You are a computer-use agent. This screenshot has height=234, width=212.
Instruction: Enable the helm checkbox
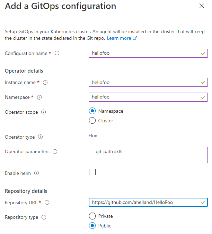pos(92,172)
